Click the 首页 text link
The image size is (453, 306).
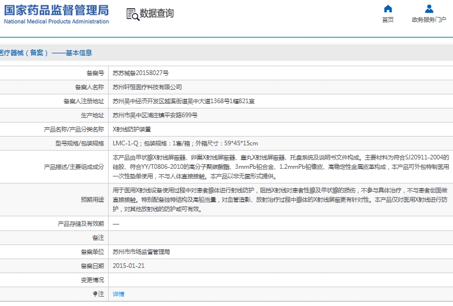click(388, 20)
